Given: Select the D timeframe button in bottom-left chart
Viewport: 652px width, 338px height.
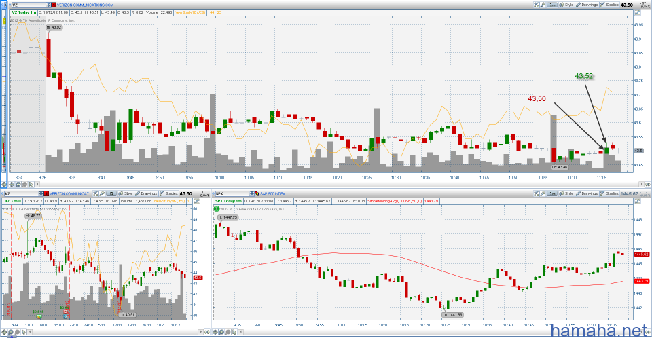Looking at the screenshot, I should pyautogui.click(x=111, y=193).
